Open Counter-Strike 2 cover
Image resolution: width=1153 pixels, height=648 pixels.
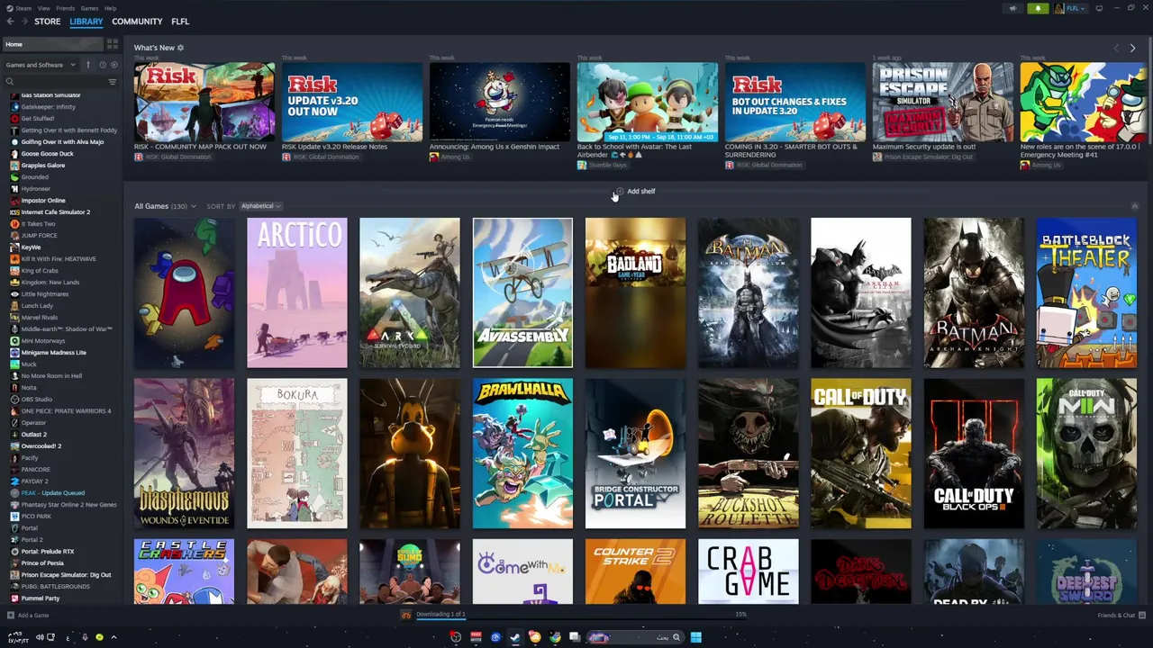pyautogui.click(x=635, y=571)
